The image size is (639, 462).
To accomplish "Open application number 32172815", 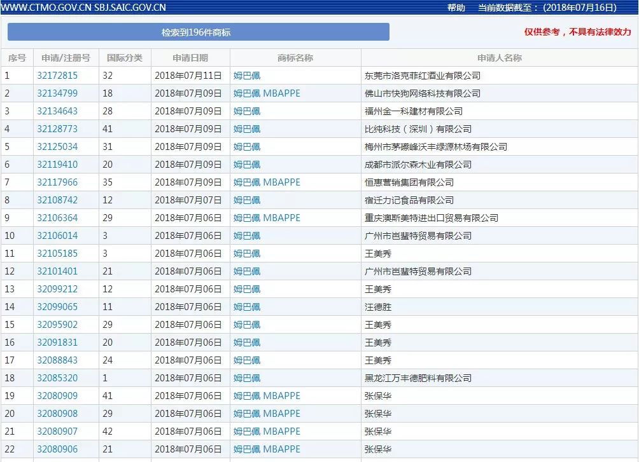I will (57, 76).
